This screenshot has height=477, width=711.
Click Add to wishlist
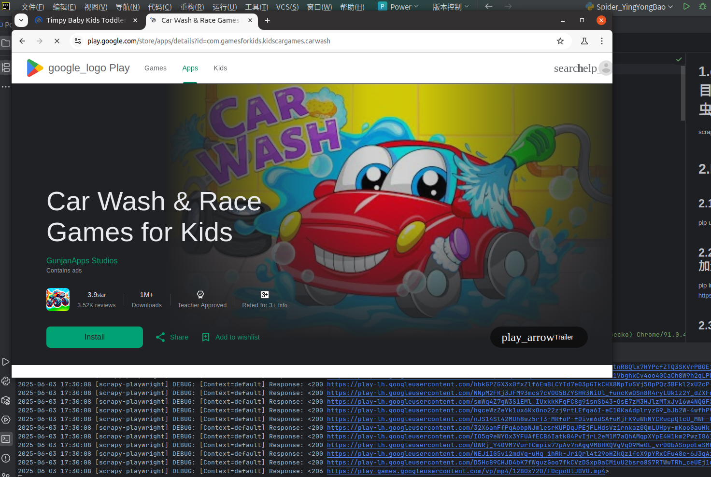(x=231, y=337)
